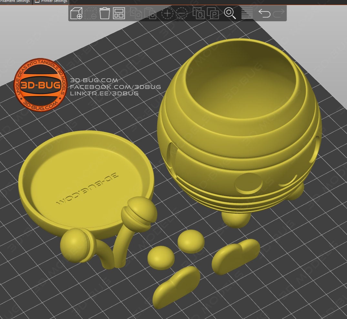
Task: Click the Delete all trash can icon
Action: point(105,13)
